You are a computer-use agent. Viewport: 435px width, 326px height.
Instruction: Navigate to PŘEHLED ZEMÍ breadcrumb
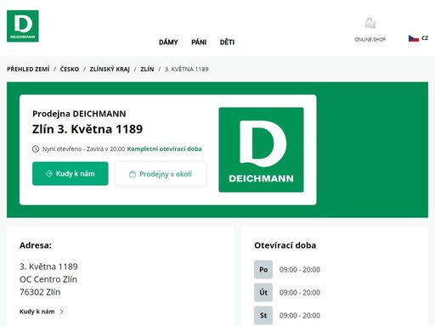coord(28,69)
